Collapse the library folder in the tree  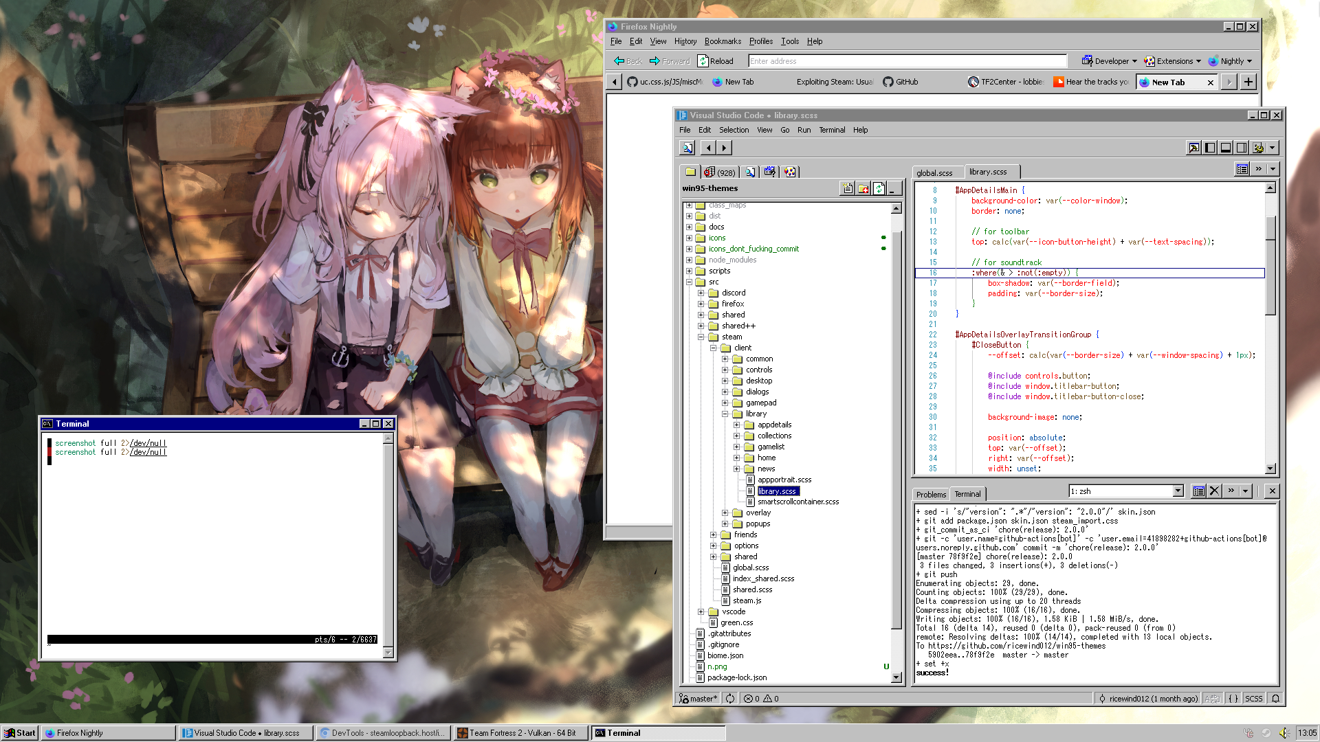pos(725,414)
